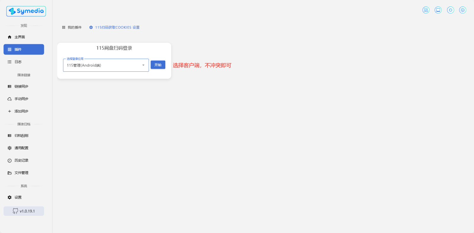Click the laptop monitor icon in the header
The height and width of the screenshot is (233, 474).
click(438, 10)
